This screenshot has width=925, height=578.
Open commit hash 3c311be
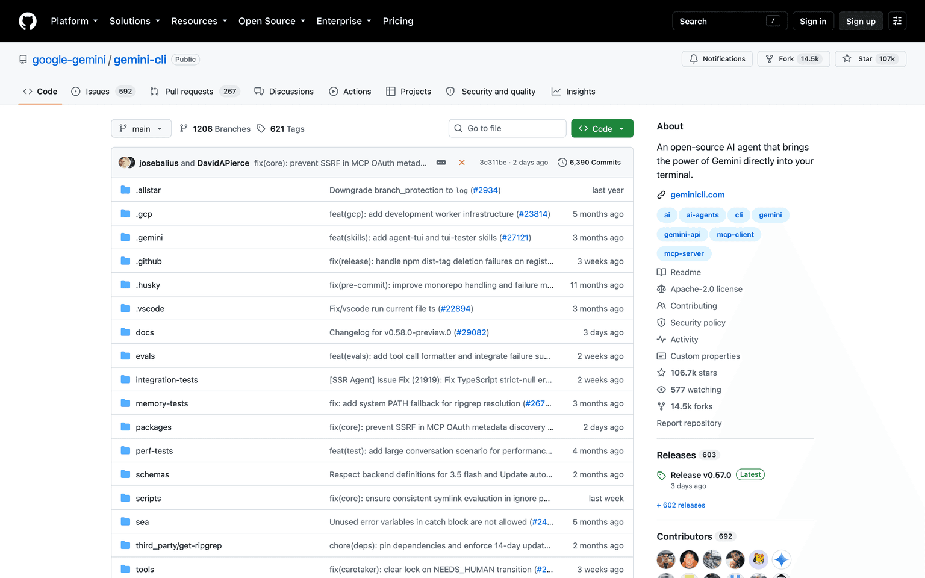(x=493, y=163)
